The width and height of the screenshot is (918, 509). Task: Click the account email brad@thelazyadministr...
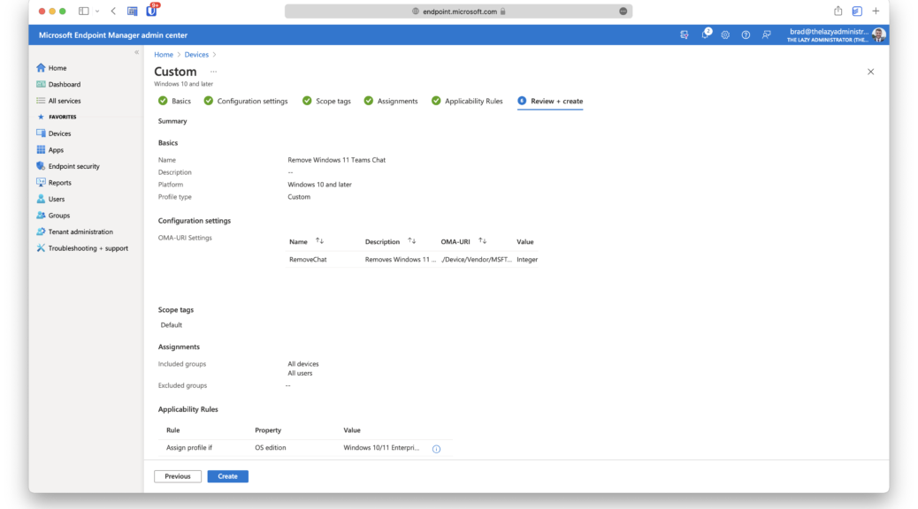click(x=829, y=32)
